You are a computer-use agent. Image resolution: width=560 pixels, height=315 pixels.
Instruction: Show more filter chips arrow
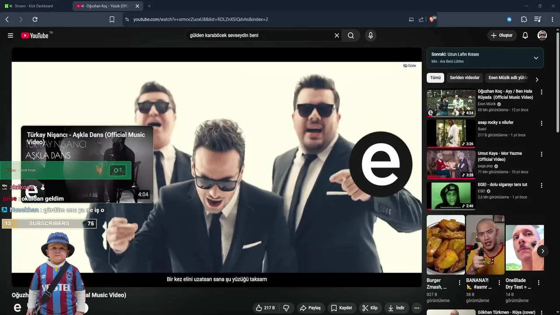[537, 80]
